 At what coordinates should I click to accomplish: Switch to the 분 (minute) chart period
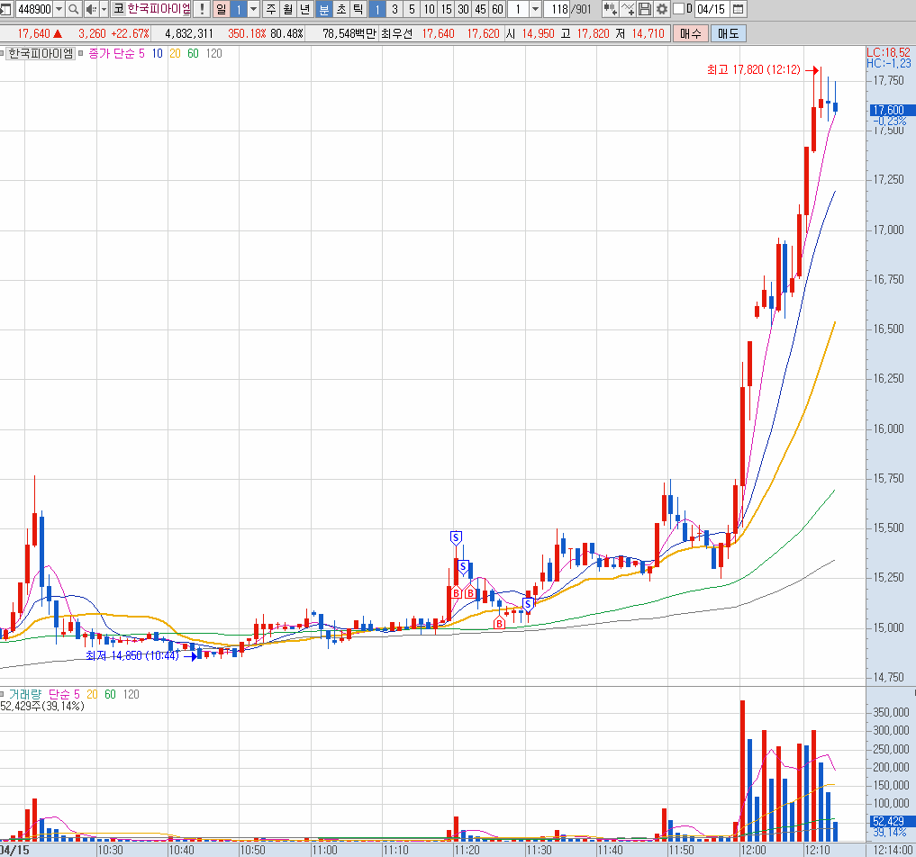(324, 10)
